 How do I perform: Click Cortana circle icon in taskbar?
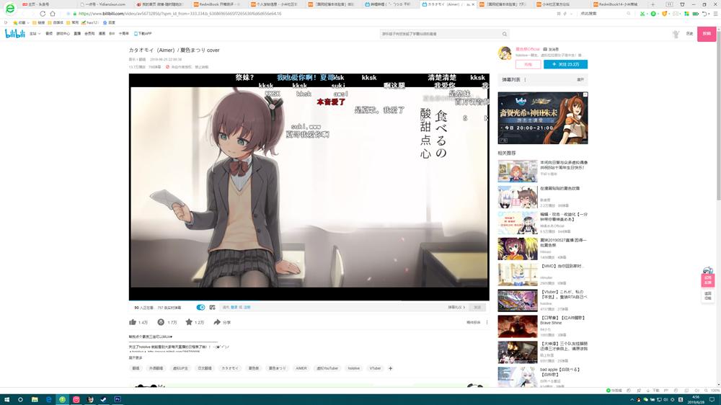point(20,399)
